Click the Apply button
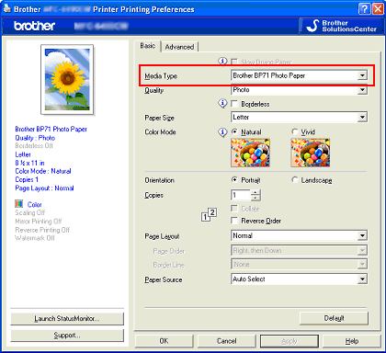The width and height of the screenshot is (386, 353). pyautogui.click(x=289, y=341)
